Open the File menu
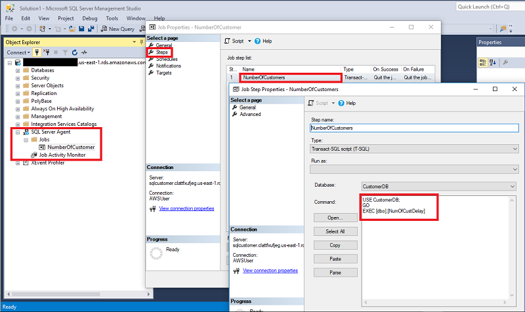Viewport: 525px width, 312px height. pyautogui.click(x=9, y=18)
